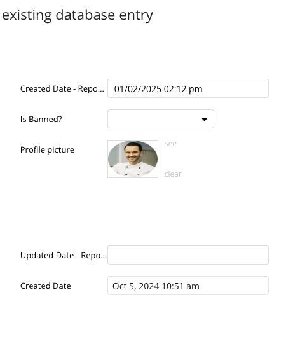286x344 pixels.
Task: Click the chef's white jacket in photo
Action: coord(134,169)
